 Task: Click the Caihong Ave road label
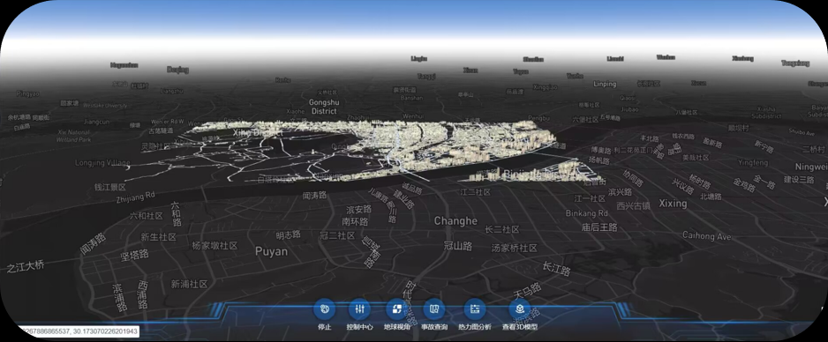pos(706,235)
